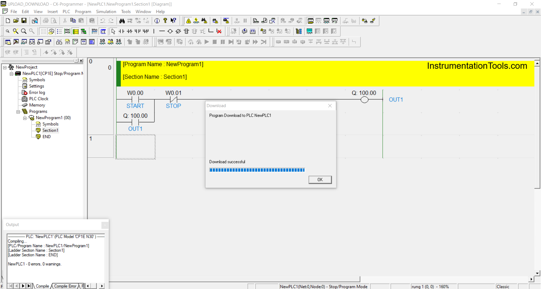Screen dimensions: 541x289
Task: Insert a New Closed Contact
Action: [130, 31]
